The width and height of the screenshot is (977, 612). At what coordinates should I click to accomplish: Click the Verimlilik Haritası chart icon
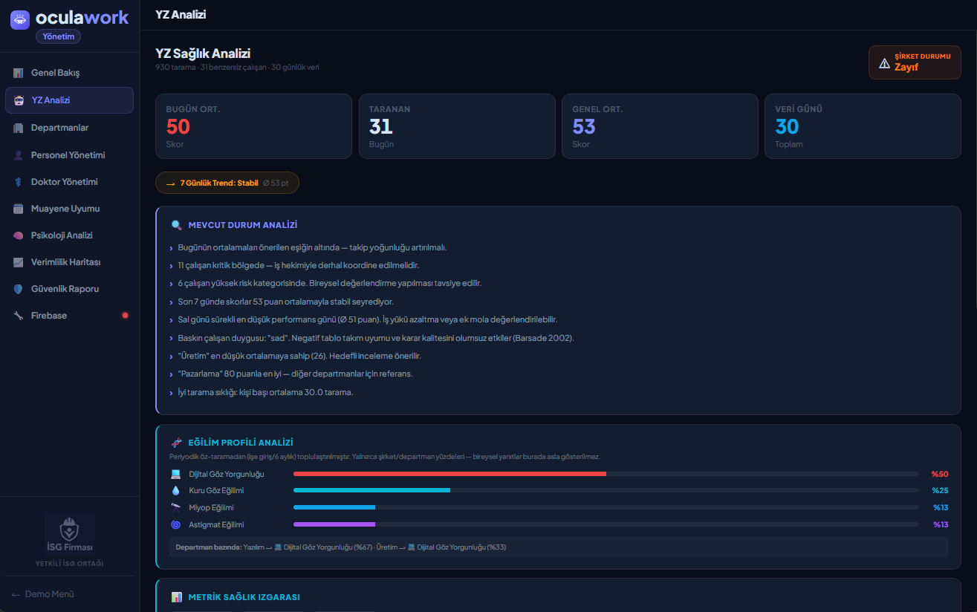tap(19, 262)
